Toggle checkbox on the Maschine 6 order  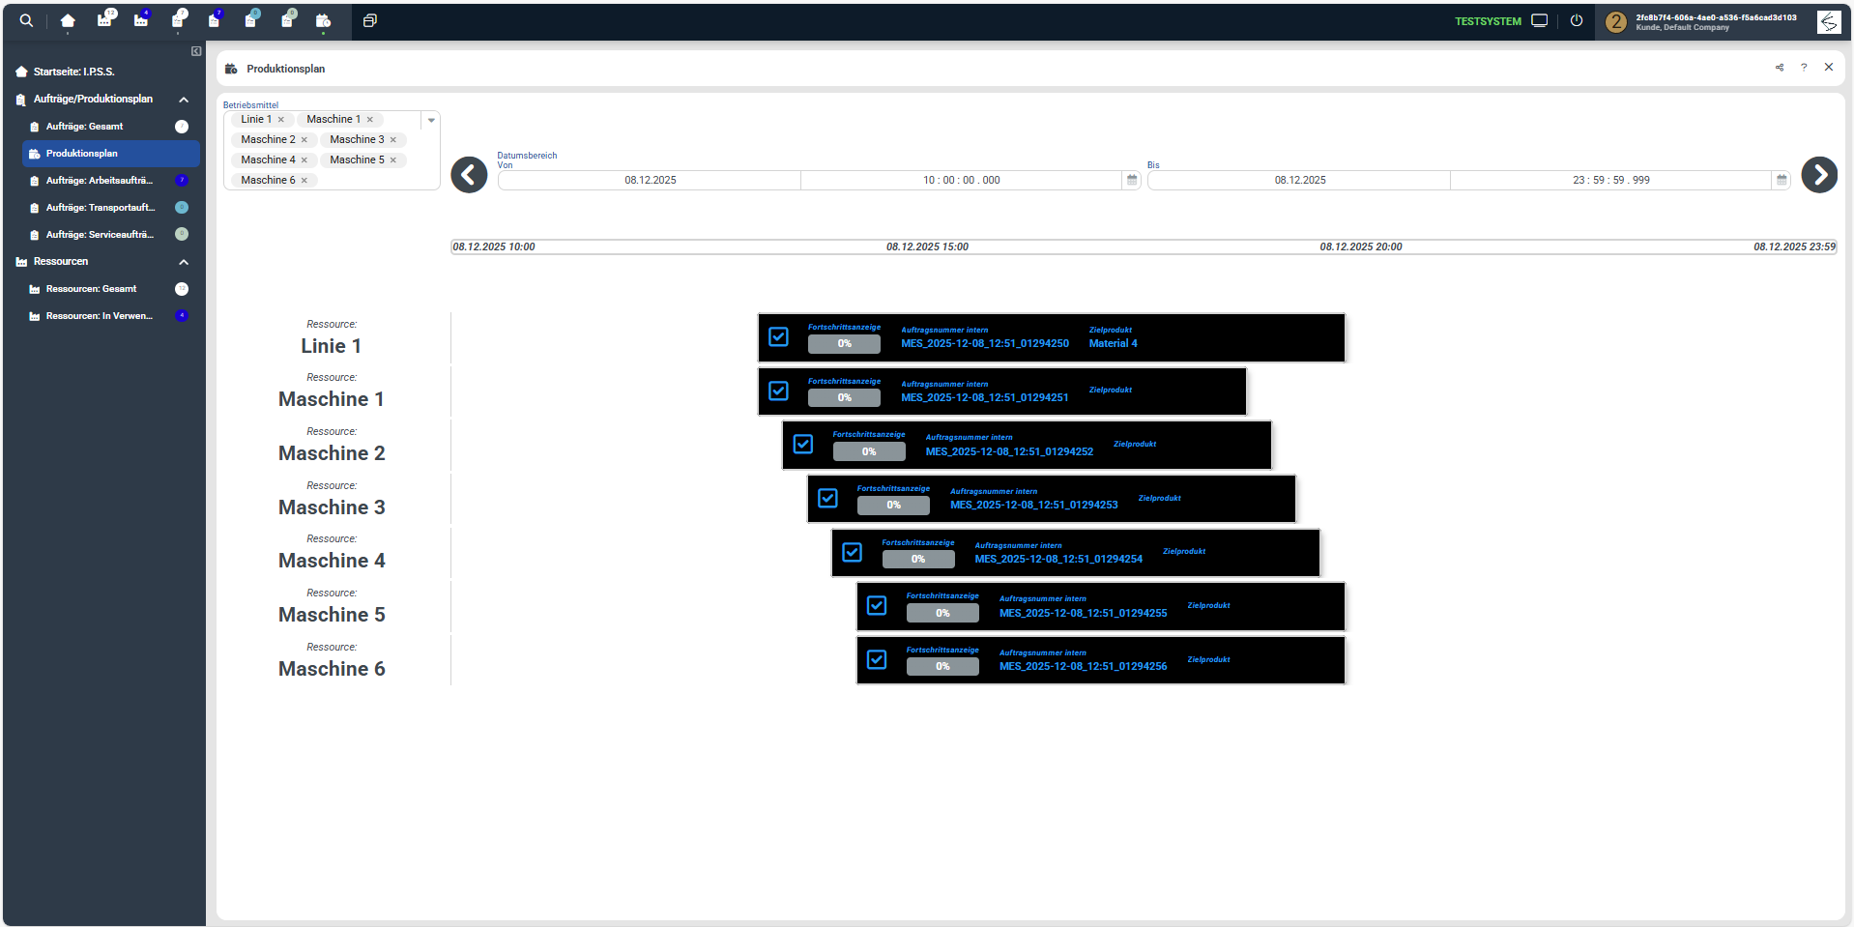(x=877, y=660)
